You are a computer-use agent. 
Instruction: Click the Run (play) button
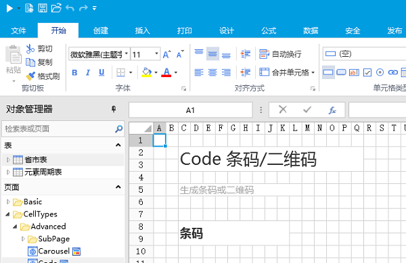(9, 8)
